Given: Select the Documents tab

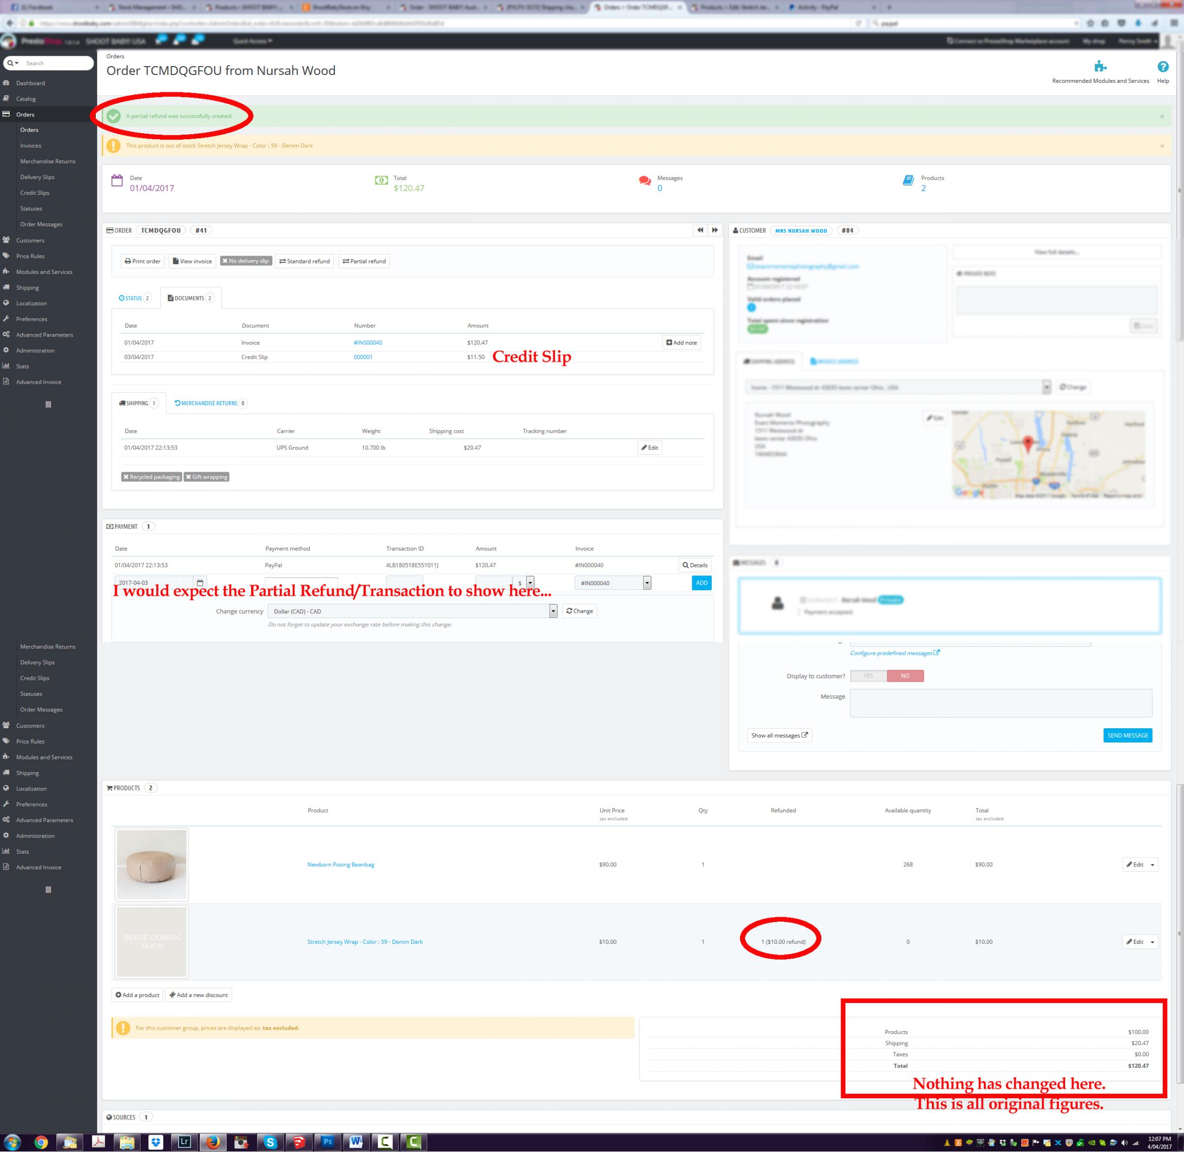Looking at the screenshot, I should (x=190, y=298).
